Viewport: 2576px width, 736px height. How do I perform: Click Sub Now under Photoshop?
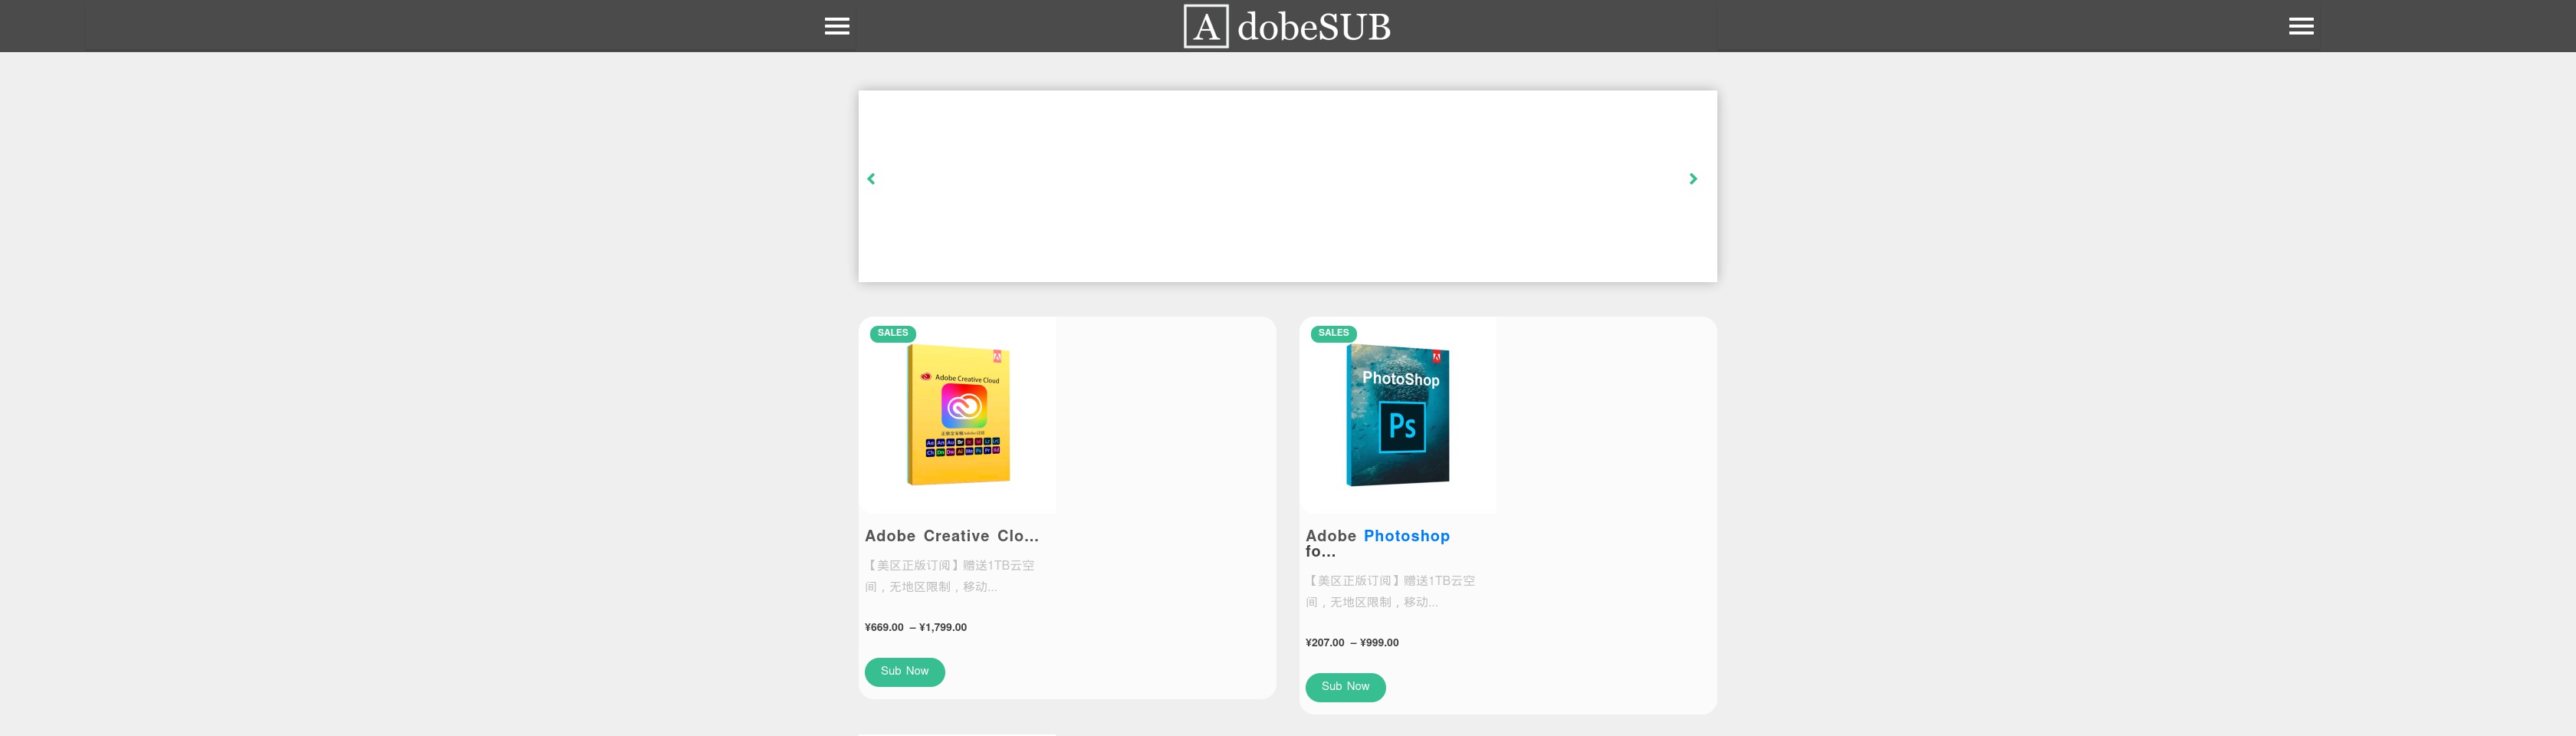pos(1345,687)
